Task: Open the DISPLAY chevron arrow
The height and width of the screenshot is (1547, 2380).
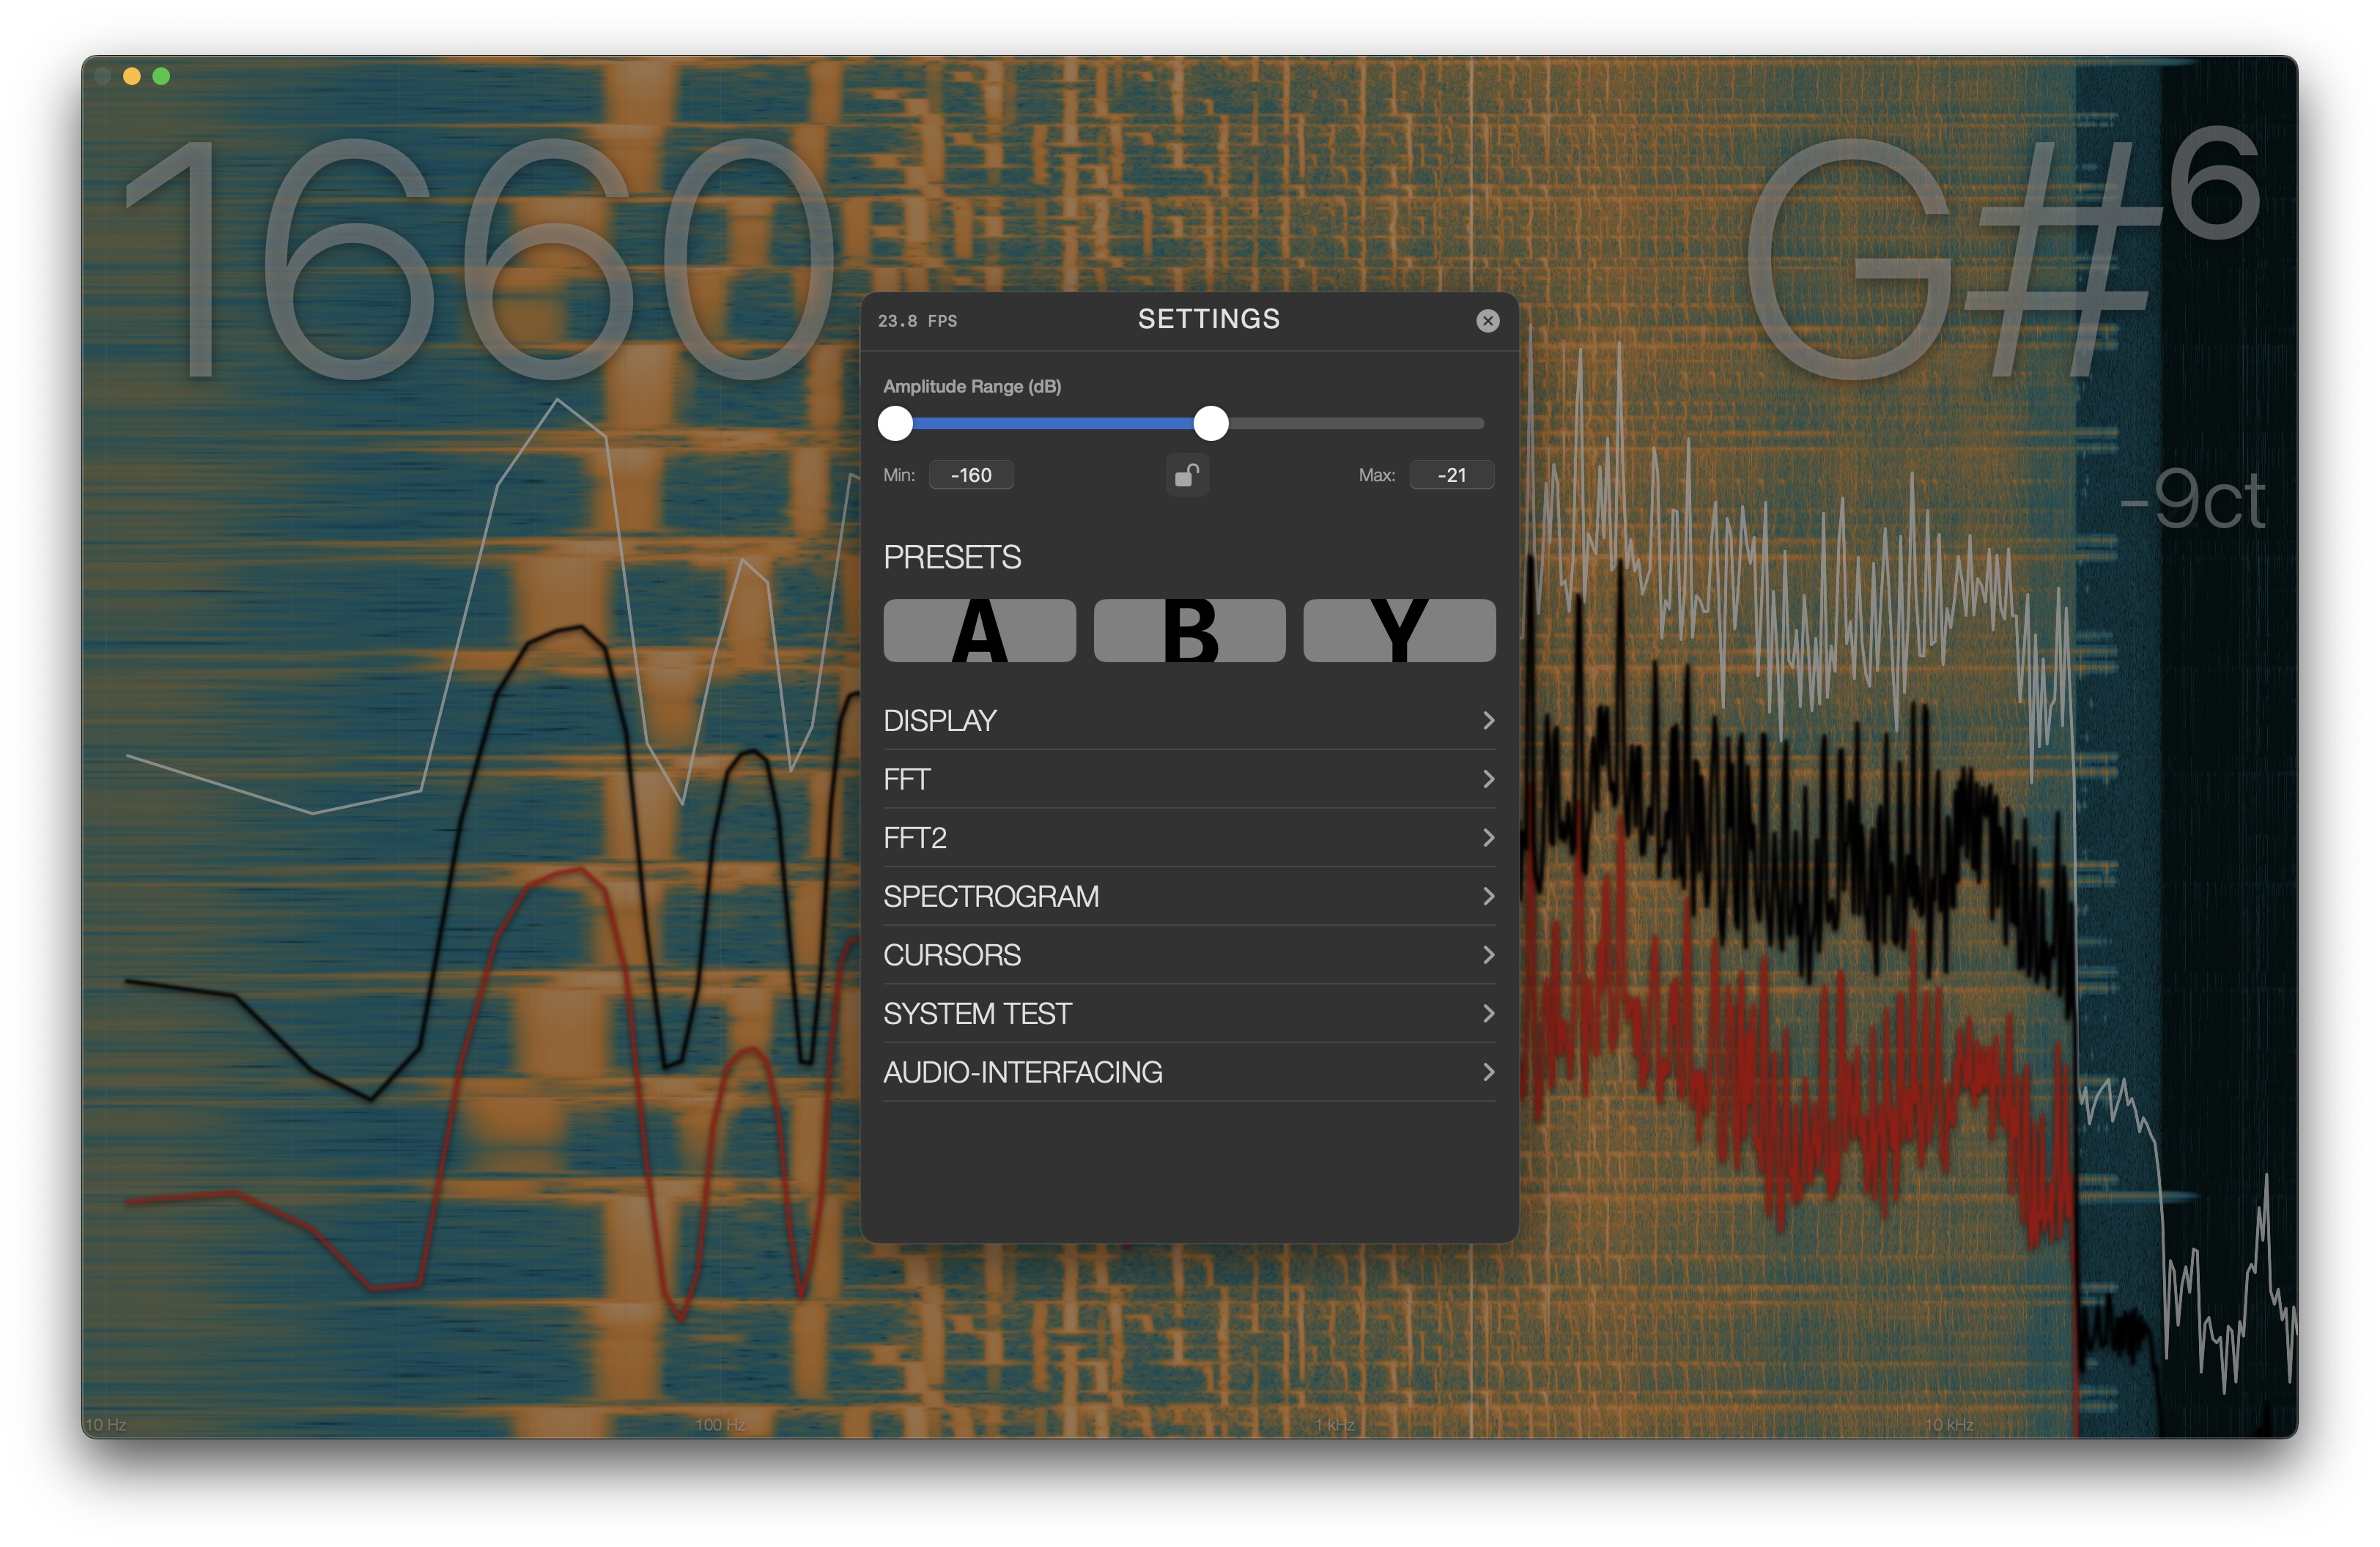Action: point(1488,719)
